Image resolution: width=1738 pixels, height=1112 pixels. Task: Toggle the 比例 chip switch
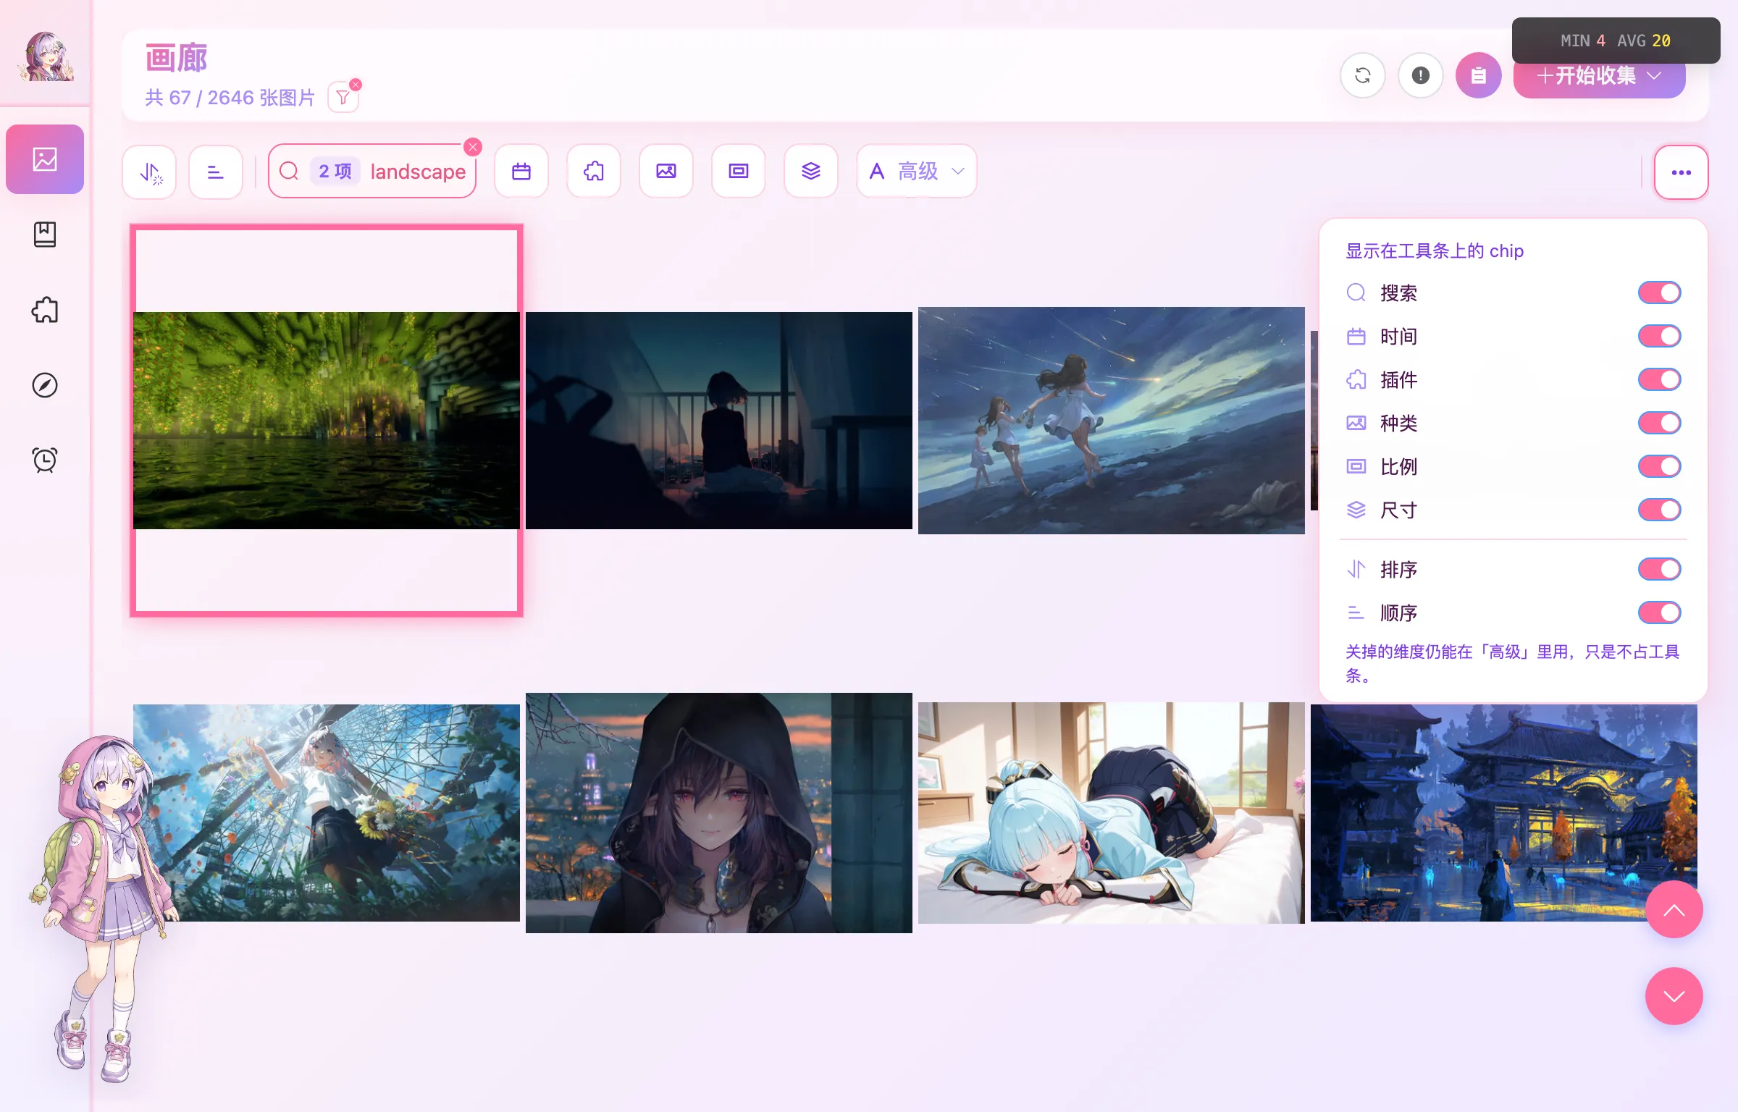1659,466
